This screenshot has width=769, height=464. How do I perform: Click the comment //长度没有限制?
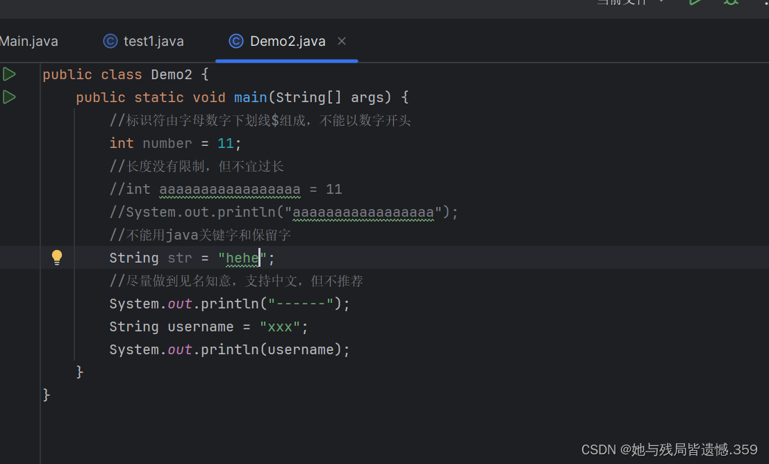coord(196,166)
